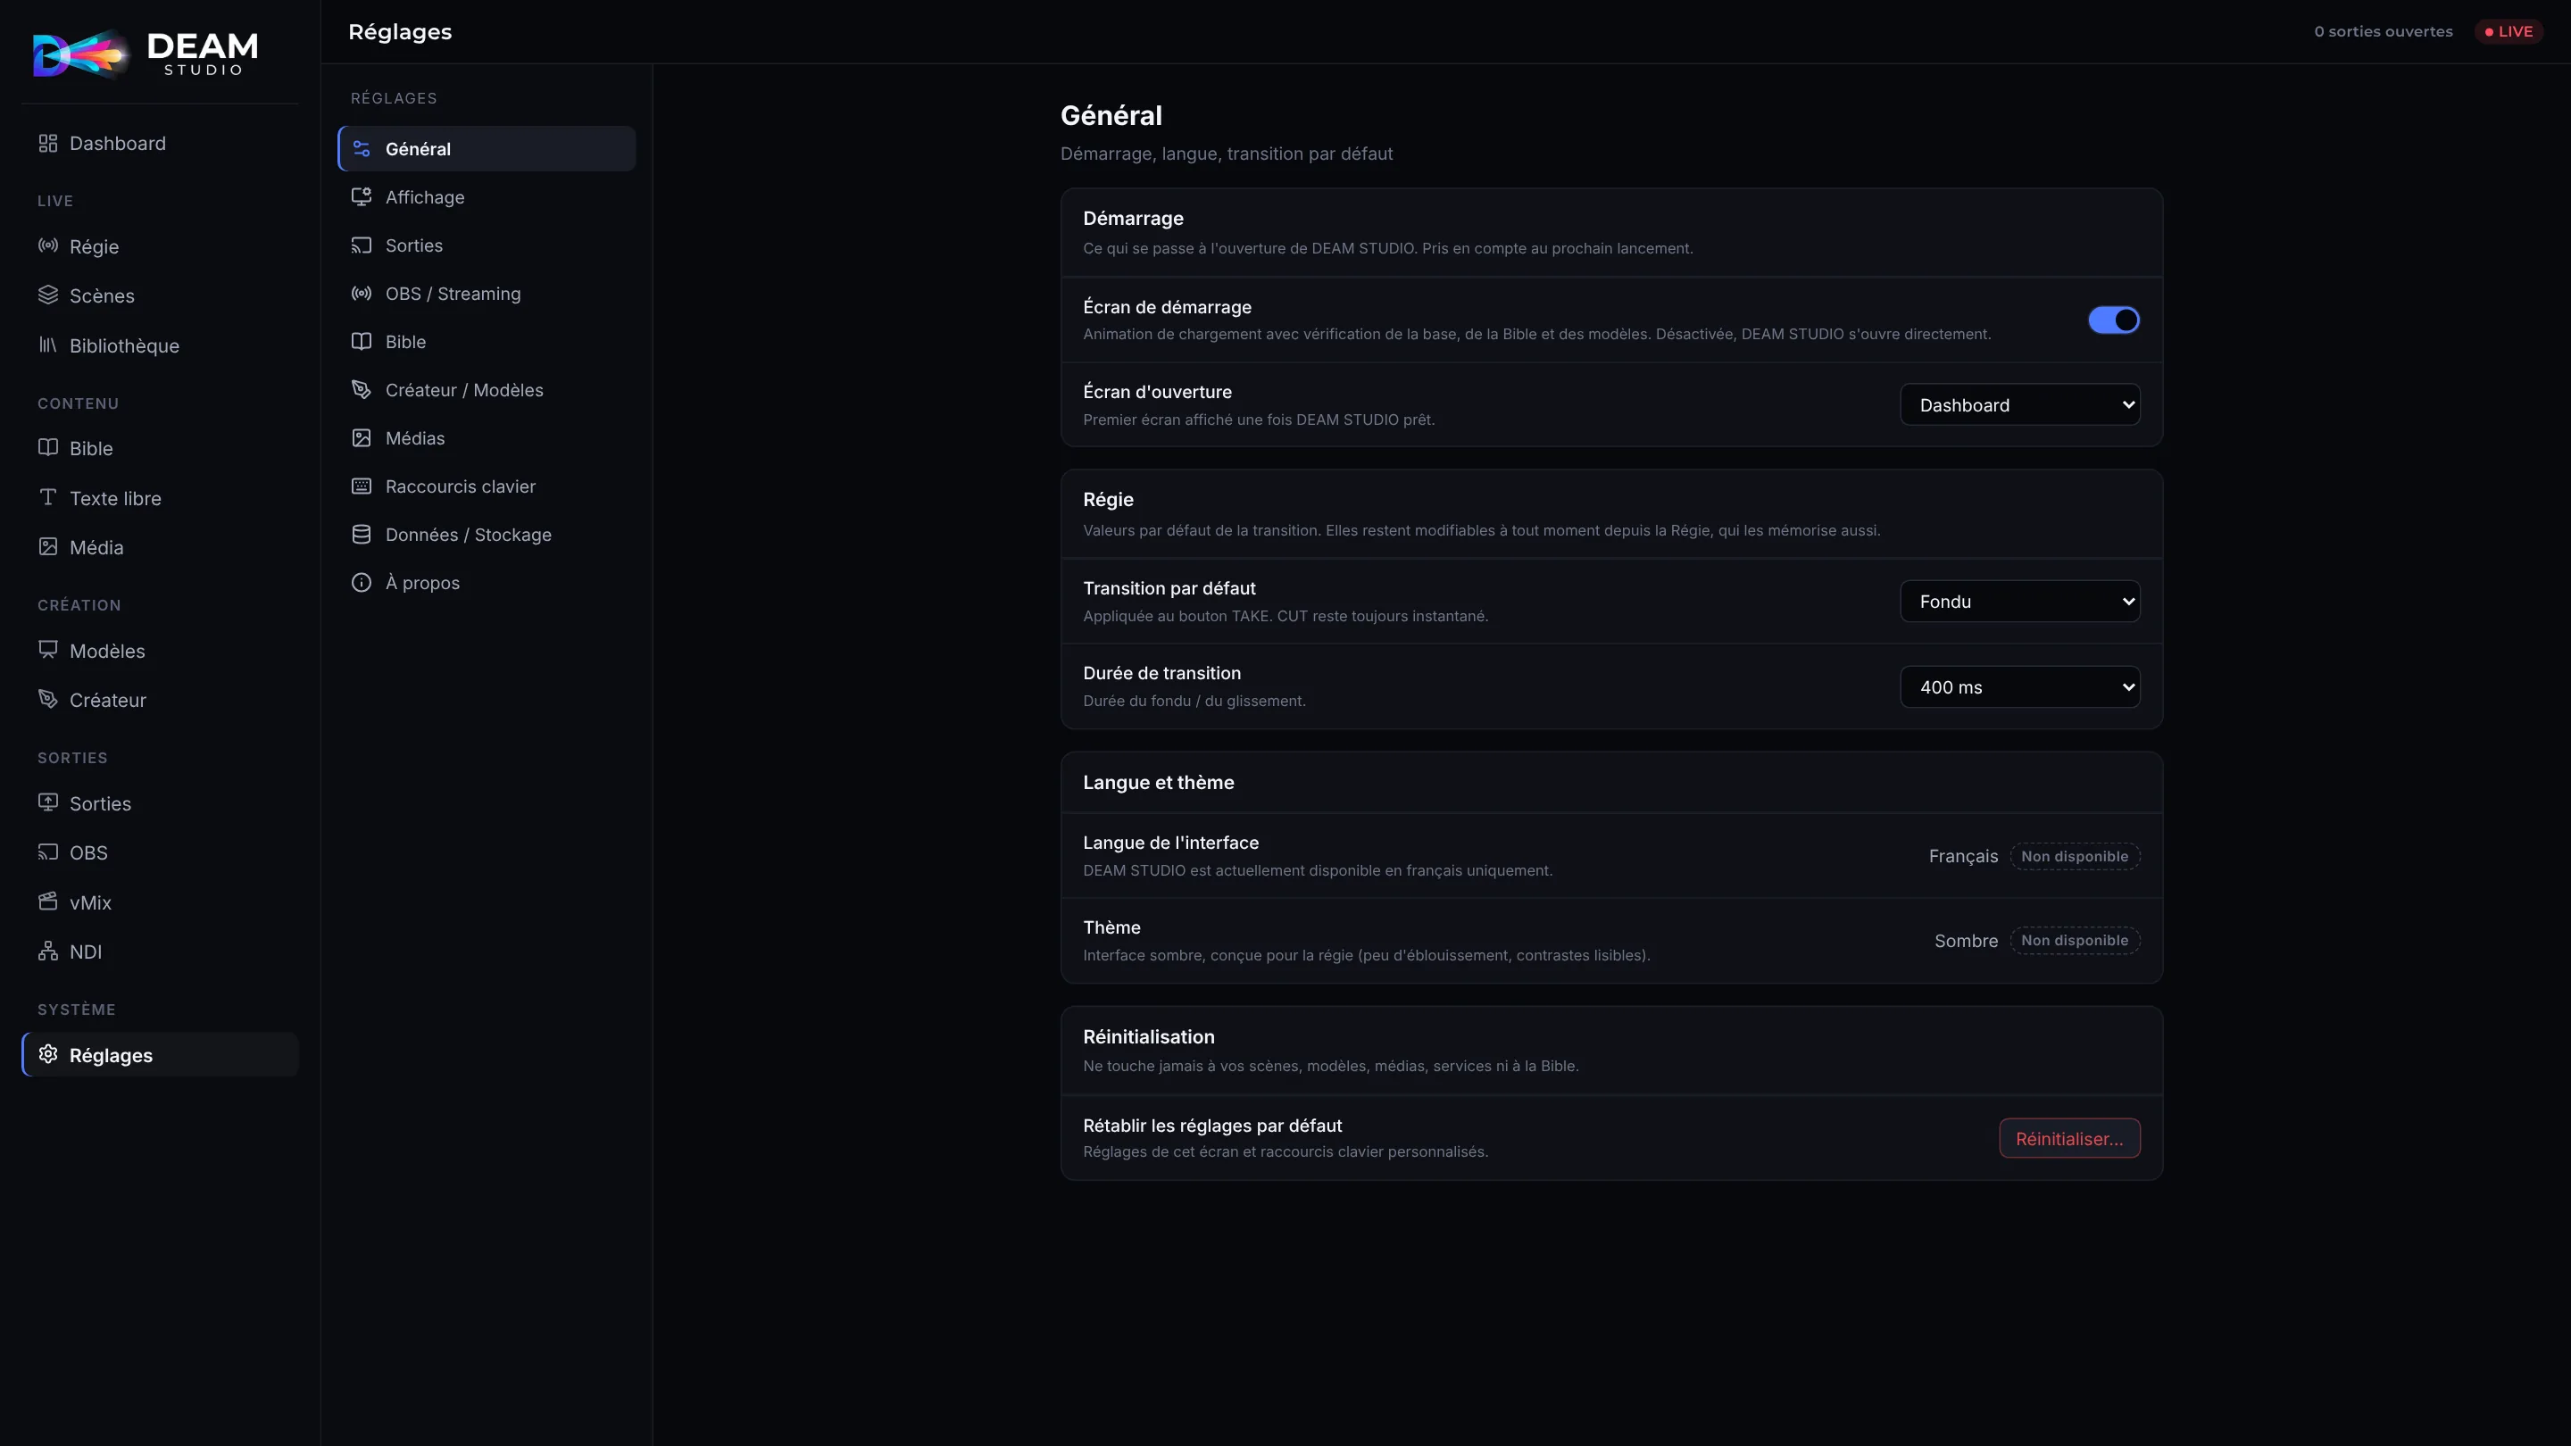Open OBS / Streaming settings
Viewport: 2571px width, 1446px height.
tap(487, 294)
